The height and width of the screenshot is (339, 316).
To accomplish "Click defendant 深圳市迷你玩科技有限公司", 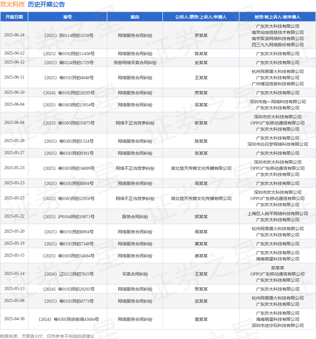I will point(277,326).
